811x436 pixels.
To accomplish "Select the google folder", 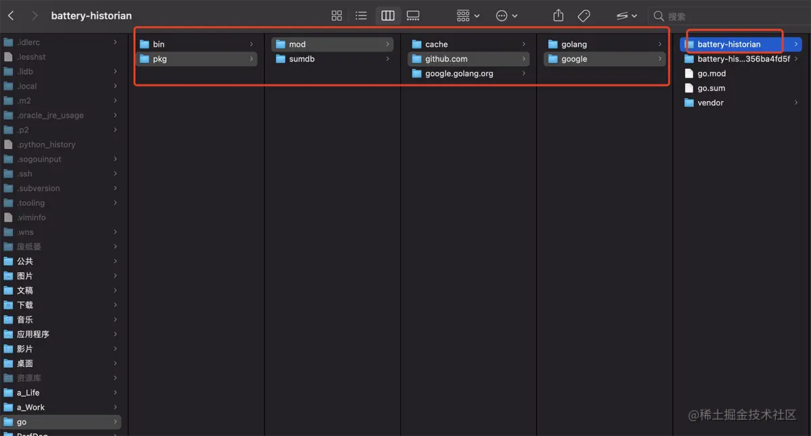I will click(605, 59).
